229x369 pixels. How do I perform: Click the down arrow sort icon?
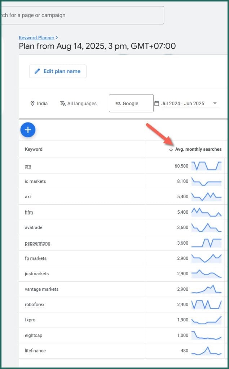coord(171,150)
